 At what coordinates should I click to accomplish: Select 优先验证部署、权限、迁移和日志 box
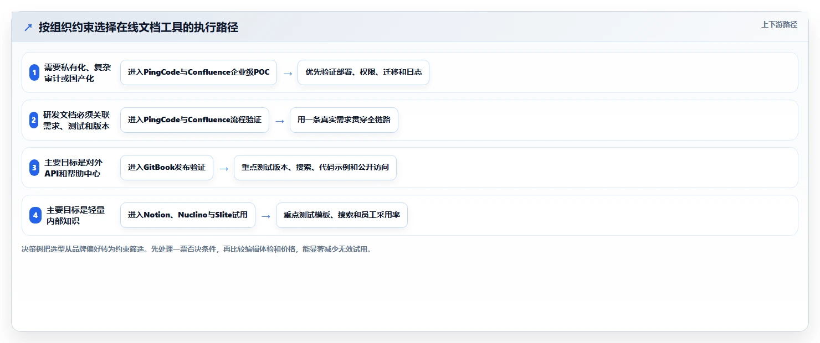363,72
